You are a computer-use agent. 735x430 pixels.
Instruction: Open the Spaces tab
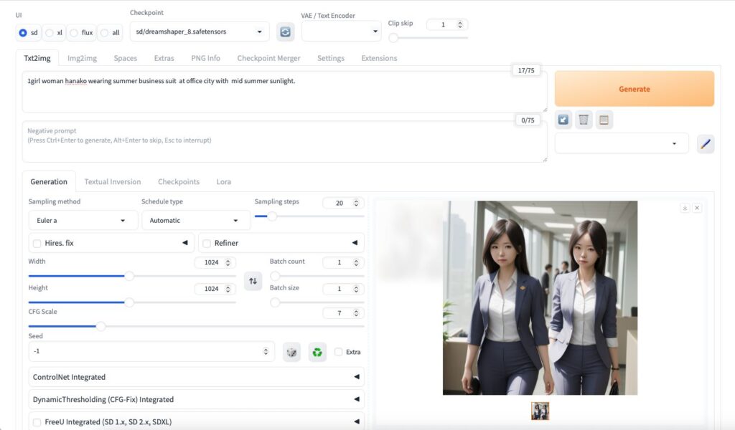(x=125, y=59)
